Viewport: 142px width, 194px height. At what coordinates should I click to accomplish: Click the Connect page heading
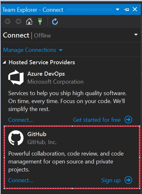click(16, 35)
